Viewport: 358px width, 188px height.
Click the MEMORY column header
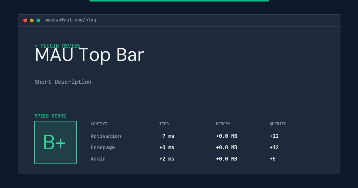(223, 124)
